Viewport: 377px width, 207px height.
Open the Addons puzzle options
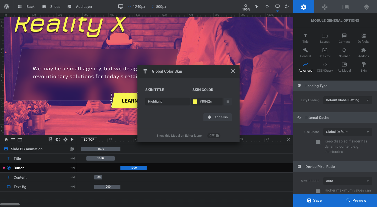364,53
